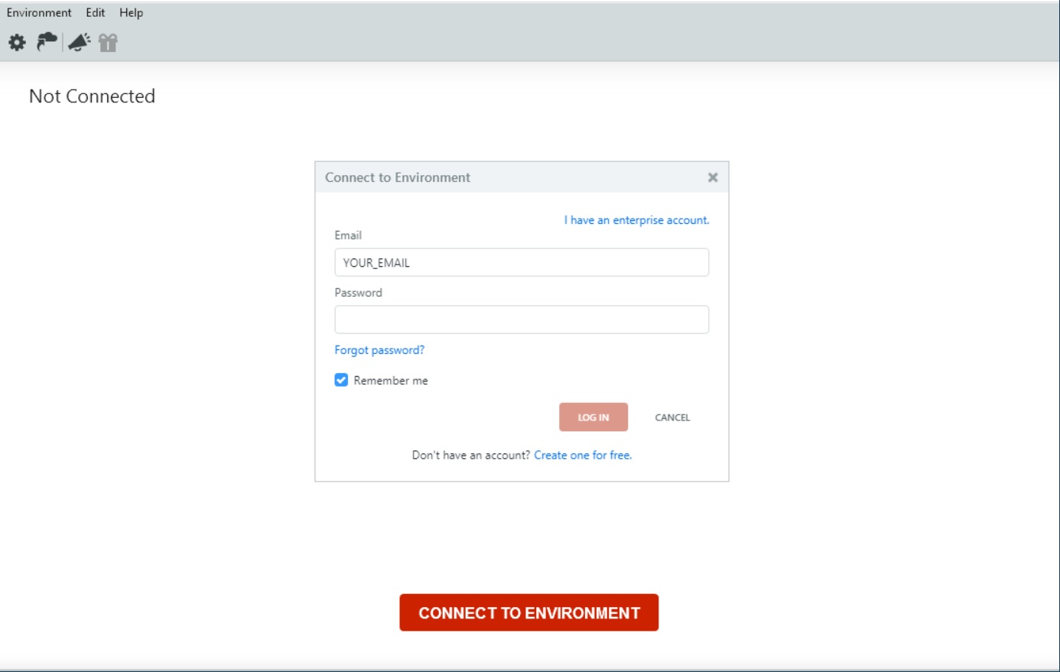The height and width of the screenshot is (672, 1060).
Task: Focus the Email input field
Action: [522, 262]
